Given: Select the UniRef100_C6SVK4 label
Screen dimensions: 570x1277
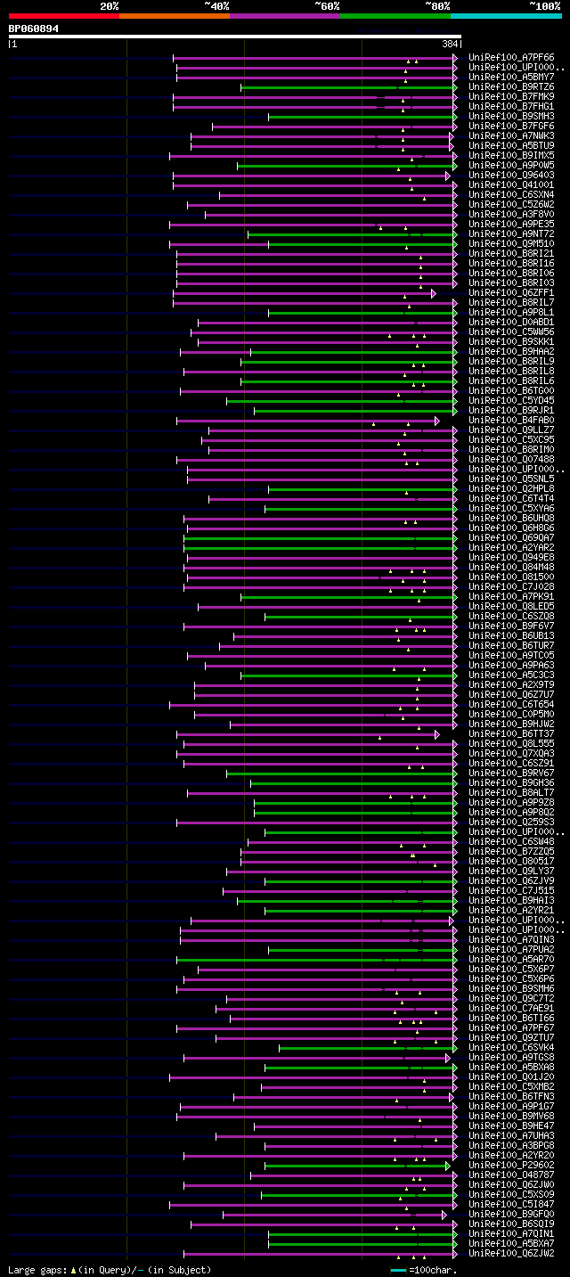Looking at the screenshot, I should pyautogui.click(x=511, y=1048).
